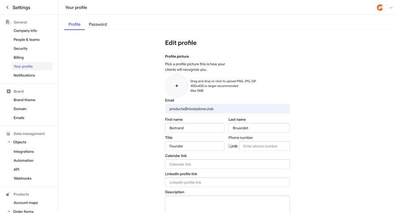Click the Title field with Founder
This screenshot has width=397, height=213.
click(x=195, y=146)
